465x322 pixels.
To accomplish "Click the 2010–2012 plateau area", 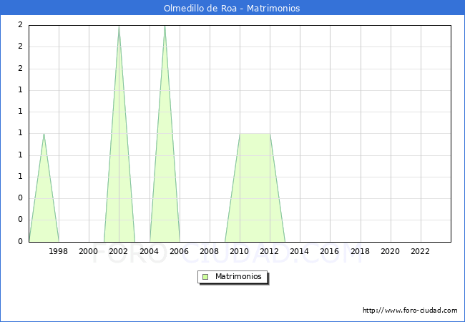I will pyautogui.click(x=255, y=187).
